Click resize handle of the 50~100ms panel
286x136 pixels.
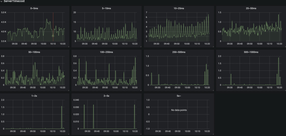[68, 90]
